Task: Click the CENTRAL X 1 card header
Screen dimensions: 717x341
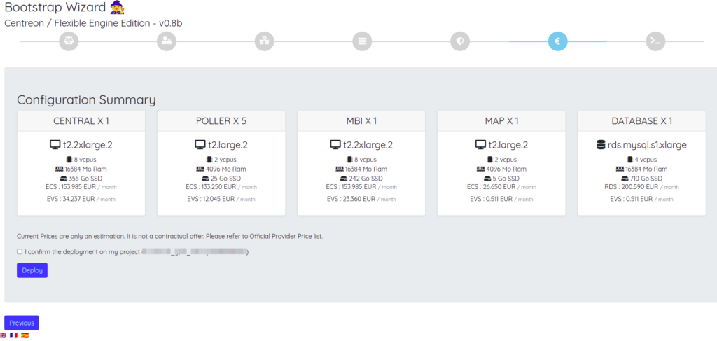Action: coord(81,121)
